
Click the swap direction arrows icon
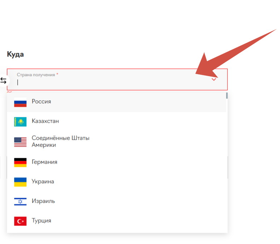[x=3, y=81]
